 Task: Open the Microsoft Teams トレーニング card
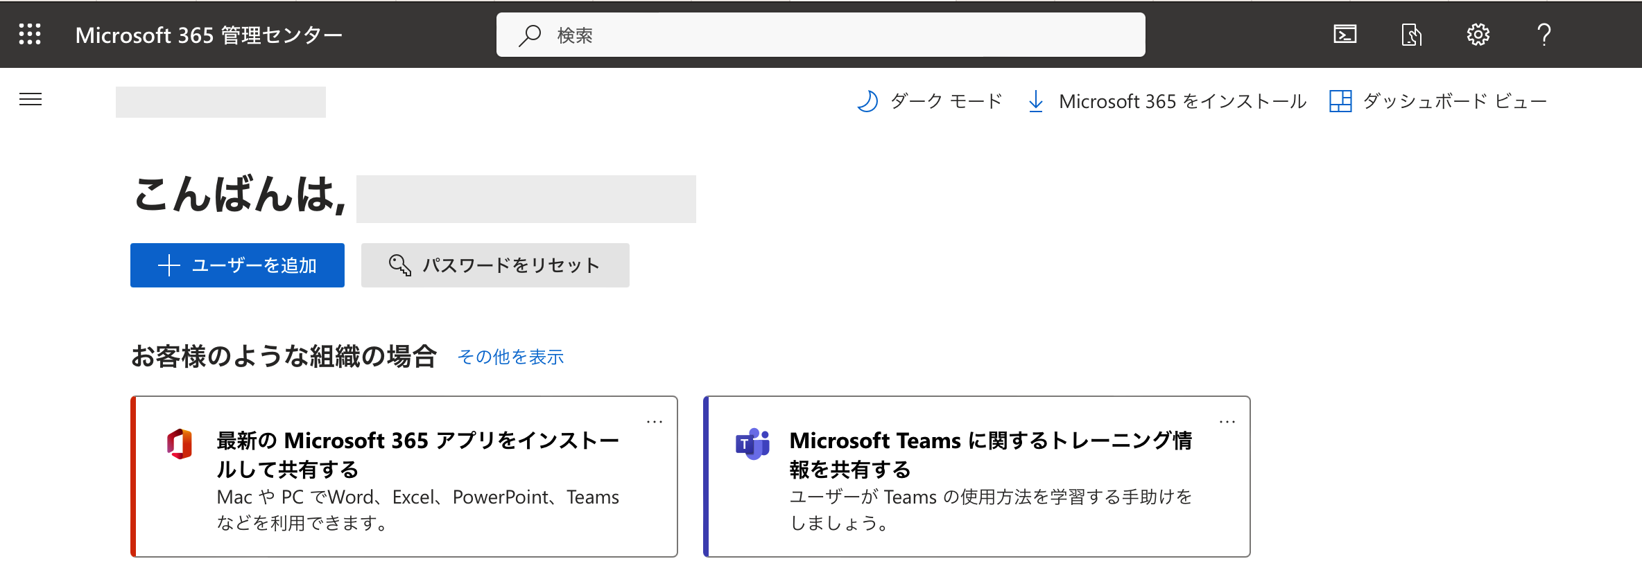tap(977, 477)
